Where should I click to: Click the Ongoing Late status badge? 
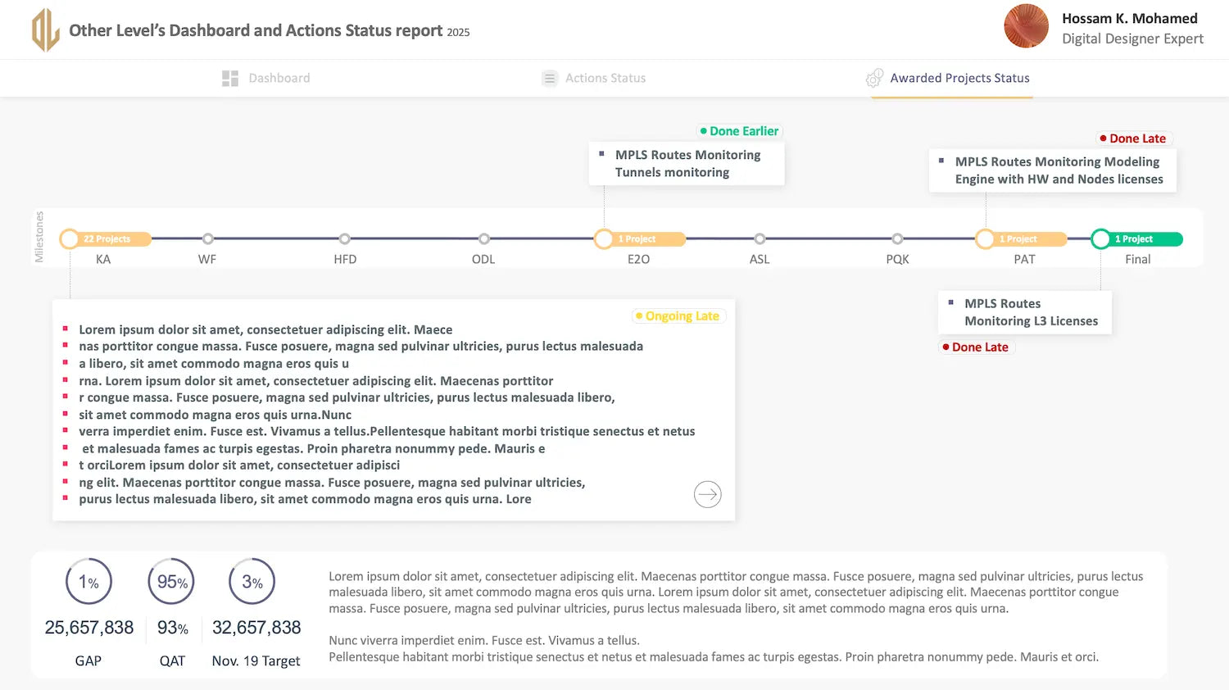[679, 316]
